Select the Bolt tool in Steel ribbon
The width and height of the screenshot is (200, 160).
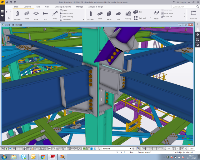(x=45, y=14)
